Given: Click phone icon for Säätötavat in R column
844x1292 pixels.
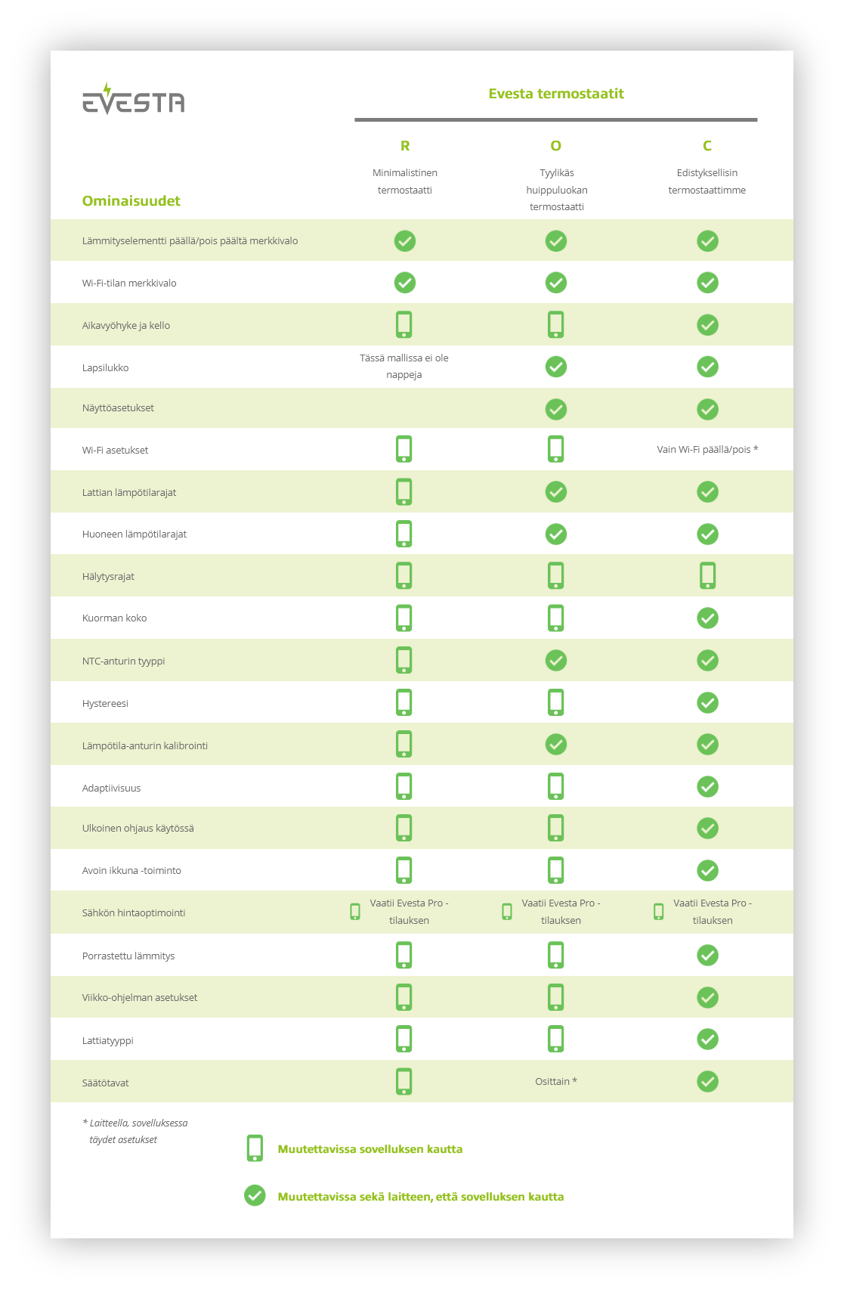Looking at the screenshot, I should [x=404, y=1081].
